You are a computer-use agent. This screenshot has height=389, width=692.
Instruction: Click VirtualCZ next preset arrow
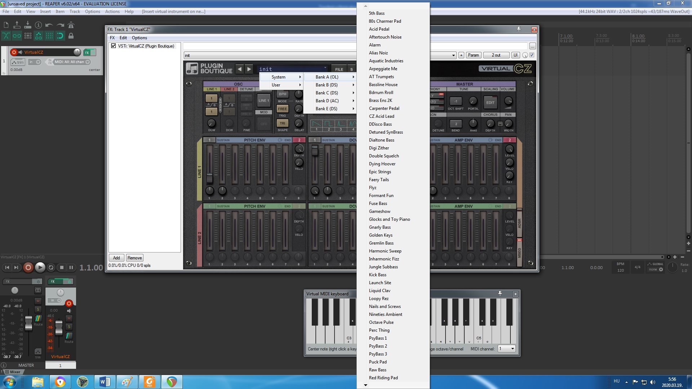[x=249, y=69]
